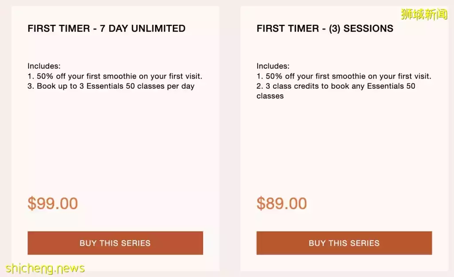Click Buy This Series for 7 Day Unlimited
The width and height of the screenshot is (454, 277).
[x=115, y=243]
